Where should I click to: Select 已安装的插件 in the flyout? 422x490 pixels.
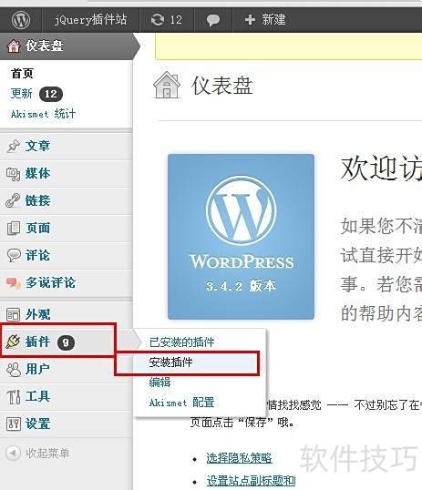(181, 342)
